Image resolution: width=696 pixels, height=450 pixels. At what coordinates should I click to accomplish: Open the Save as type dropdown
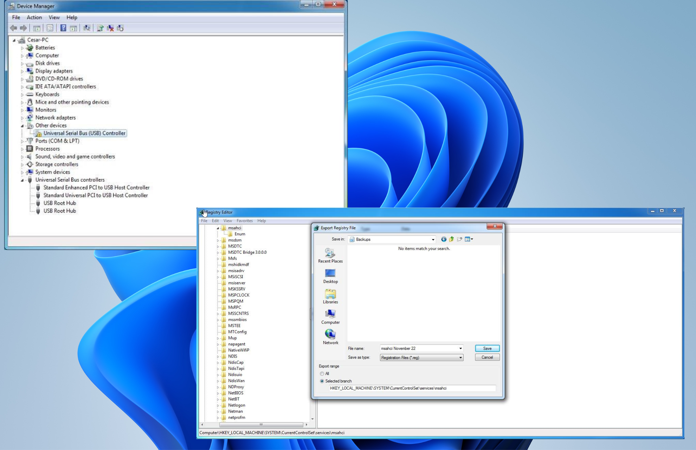point(421,358)
